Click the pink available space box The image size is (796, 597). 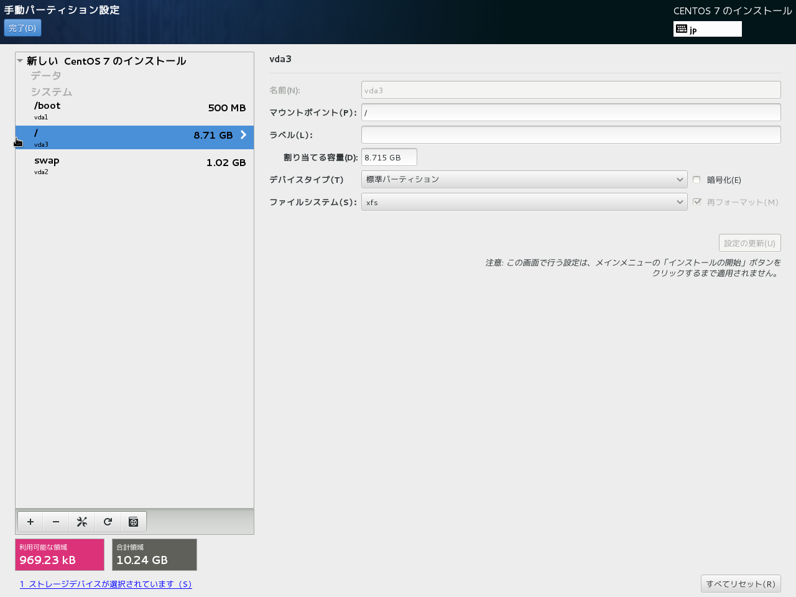(x=60, y=554)
